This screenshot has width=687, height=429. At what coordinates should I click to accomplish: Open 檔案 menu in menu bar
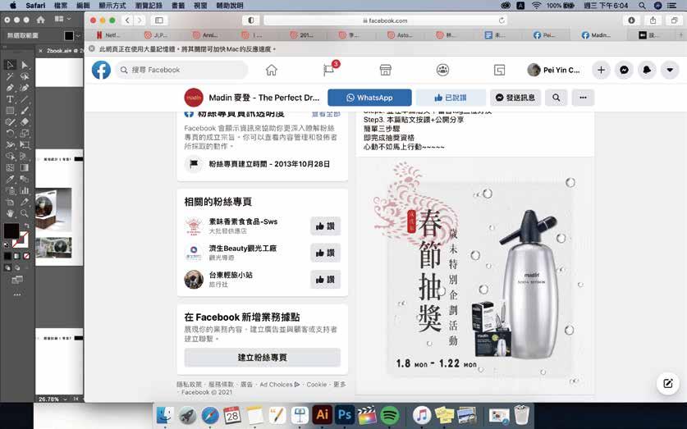click(61, 6)
